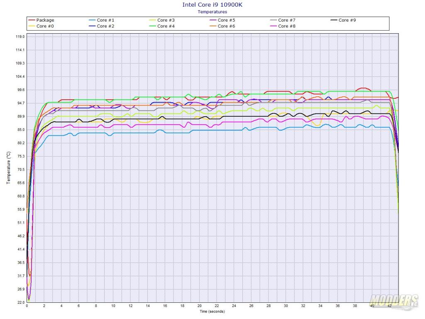Click the 89.9 temperature axis value
Viewport: 425px width, 319px height.
pos(21,116)
